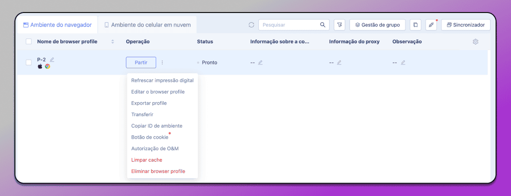Click the refresh list icon beside search
The height and width of the screenshot is (196, 511).
click(x=251, y=25)
